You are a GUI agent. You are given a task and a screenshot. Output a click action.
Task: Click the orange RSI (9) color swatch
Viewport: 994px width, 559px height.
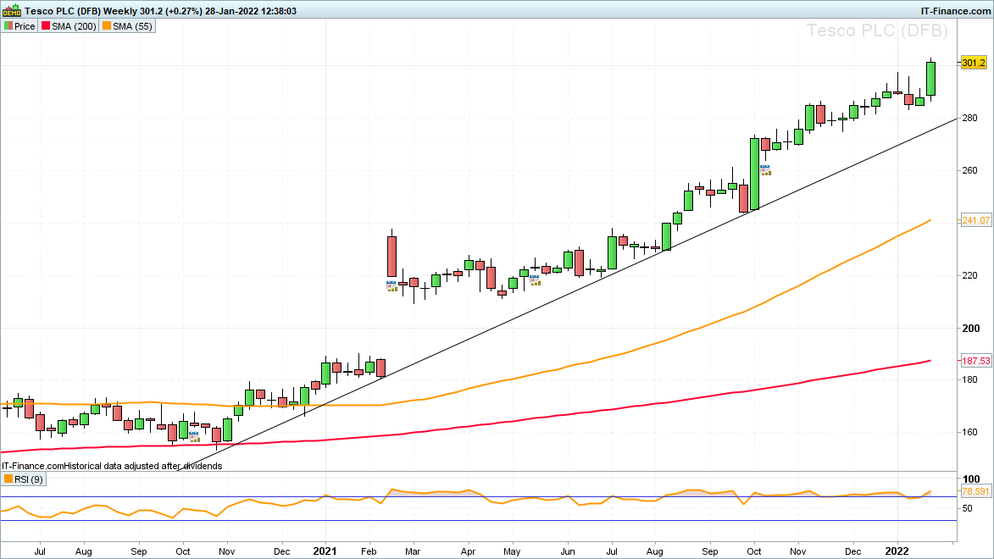click(8, 479)
